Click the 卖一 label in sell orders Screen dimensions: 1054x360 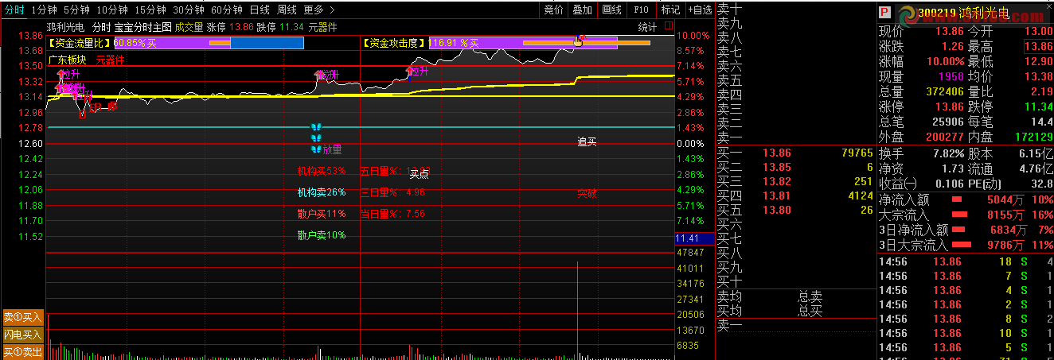730,137
